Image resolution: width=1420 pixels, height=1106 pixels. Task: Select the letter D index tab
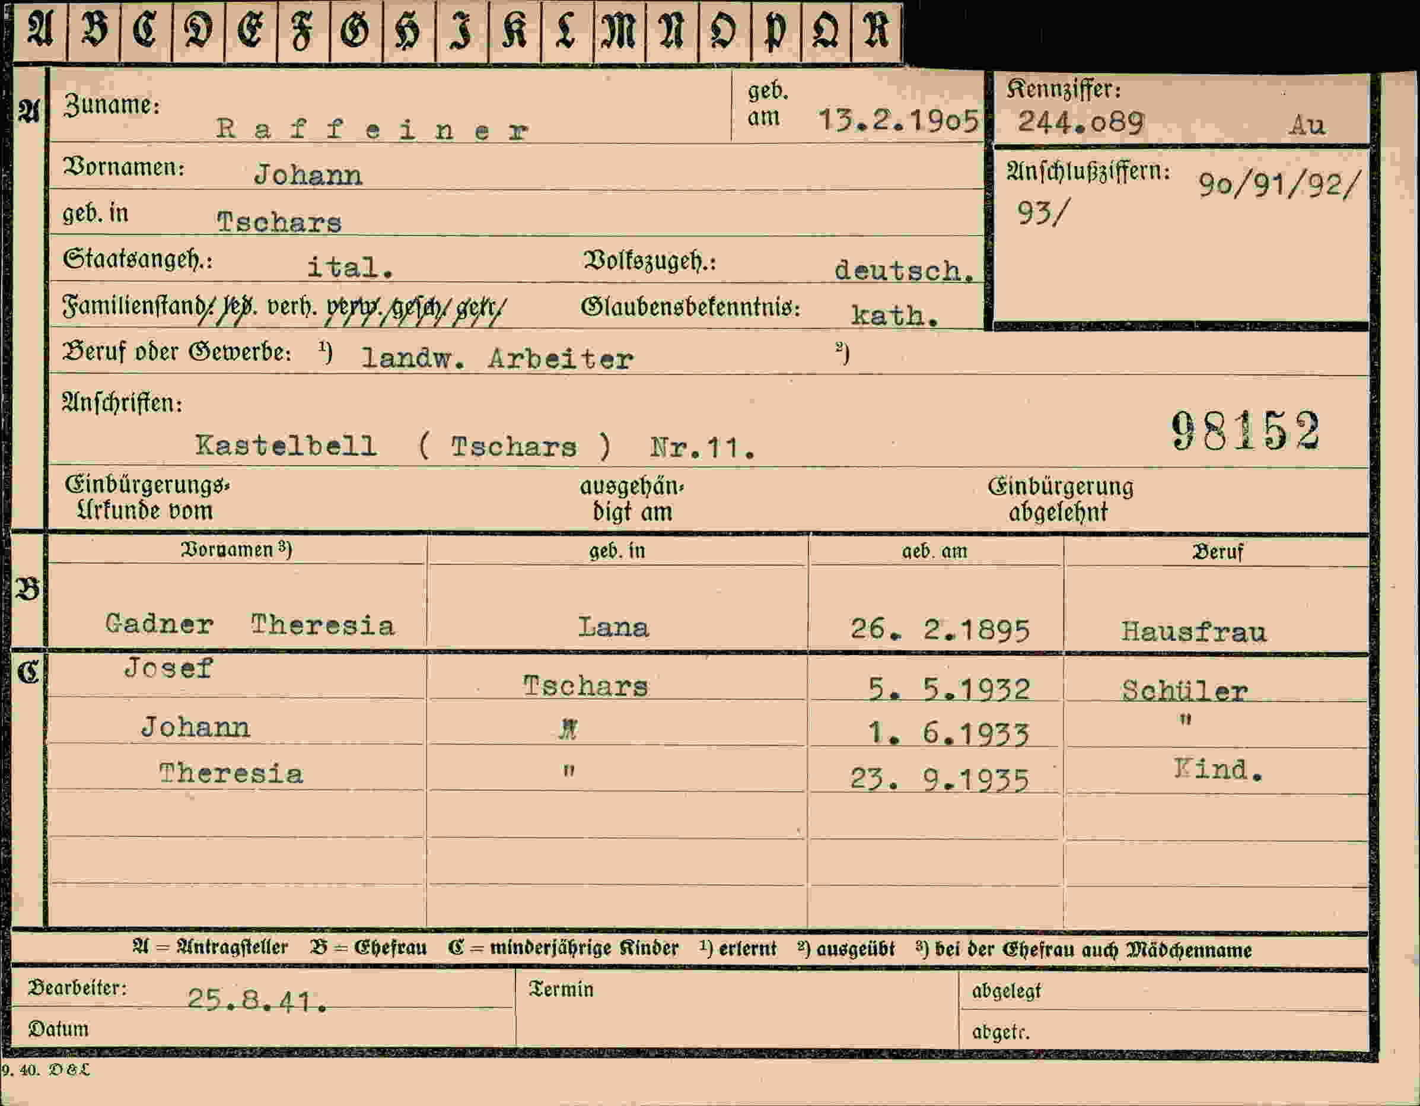tap(198, 33)
